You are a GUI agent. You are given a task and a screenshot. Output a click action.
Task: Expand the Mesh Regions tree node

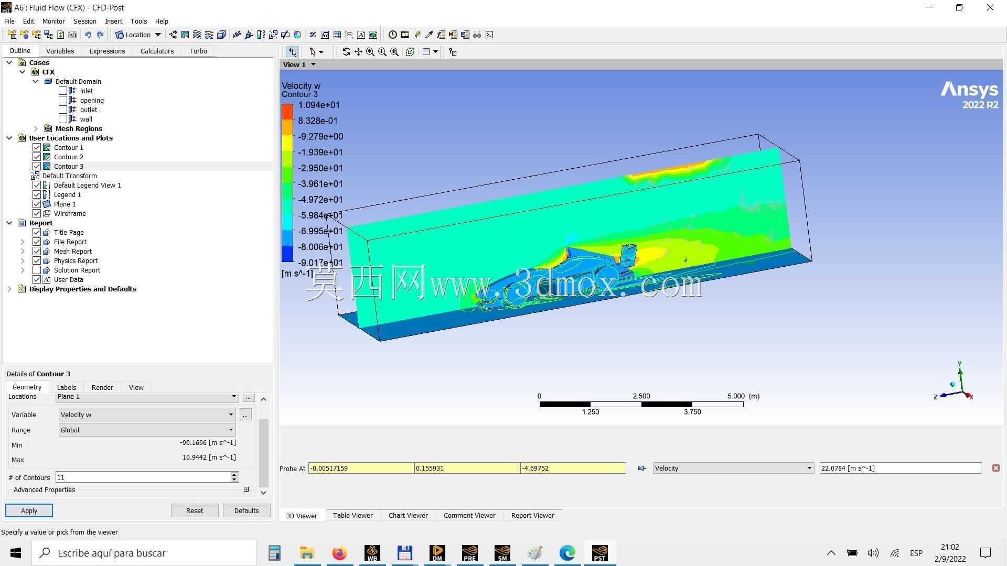pos(36,128)
